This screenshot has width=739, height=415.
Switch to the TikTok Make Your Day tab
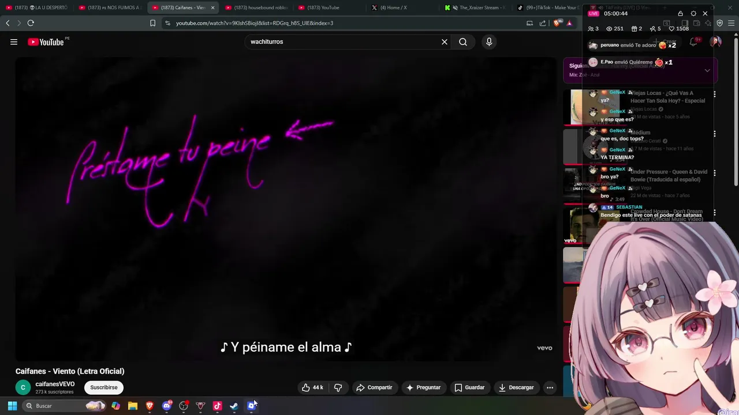pyautogui.click(x=548, y=7)
